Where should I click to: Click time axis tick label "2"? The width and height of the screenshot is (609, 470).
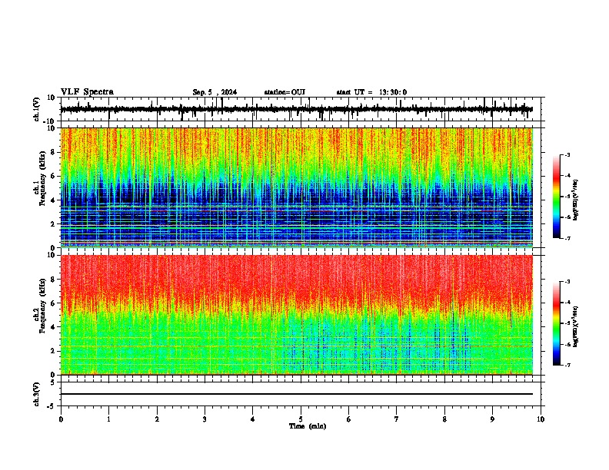[x=157, y=419]
